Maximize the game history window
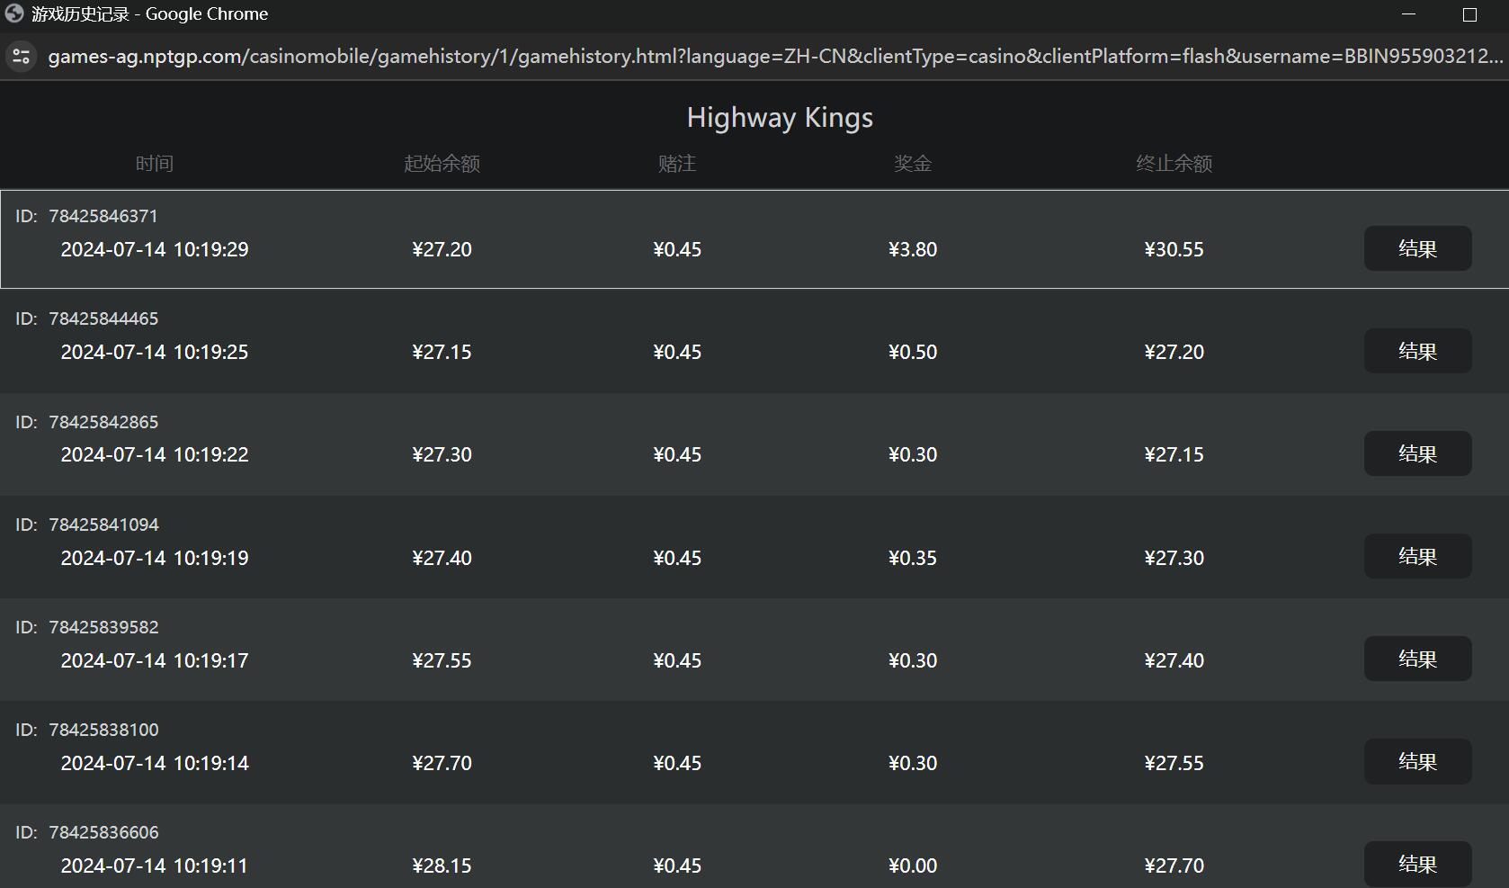The width and height of the screenshot is (1509, 888). [x=1469, y=14]
